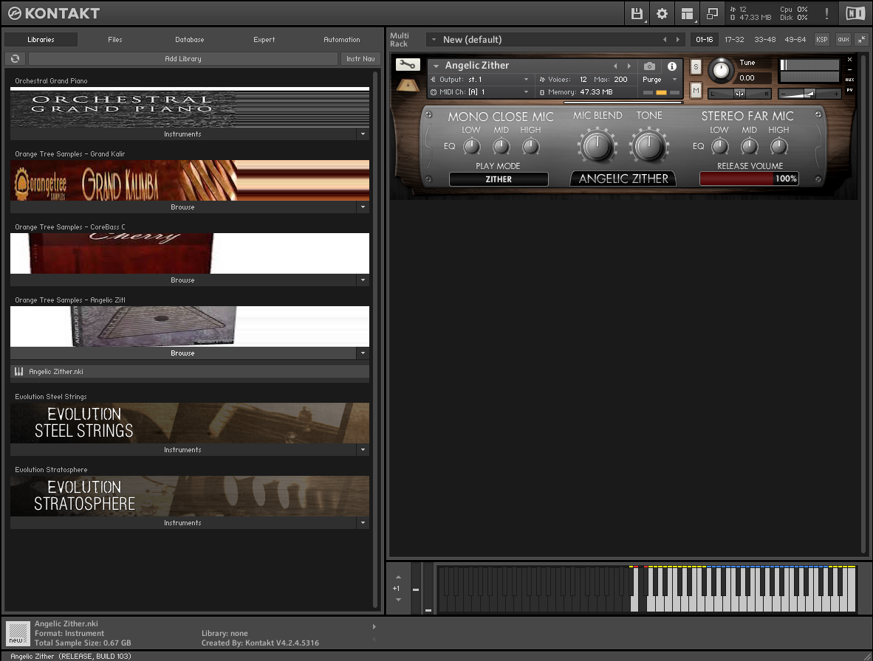This screenshot has height=661, width=873.
Task: Select previous instrument preset arrow
Action: 615,66
